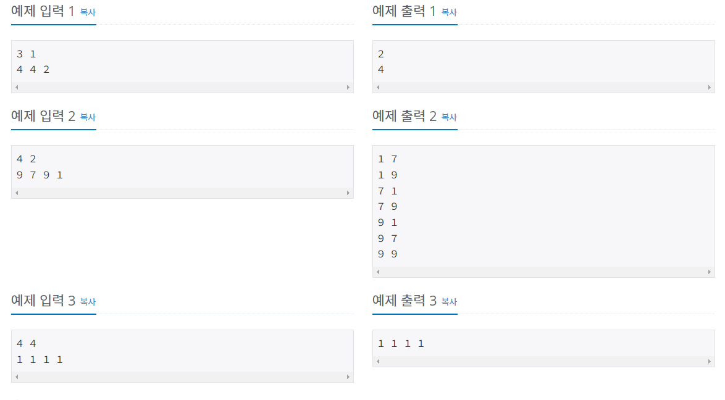Copy the 예제 출력 2 sample output
The image size is (725, 400).
449,117
